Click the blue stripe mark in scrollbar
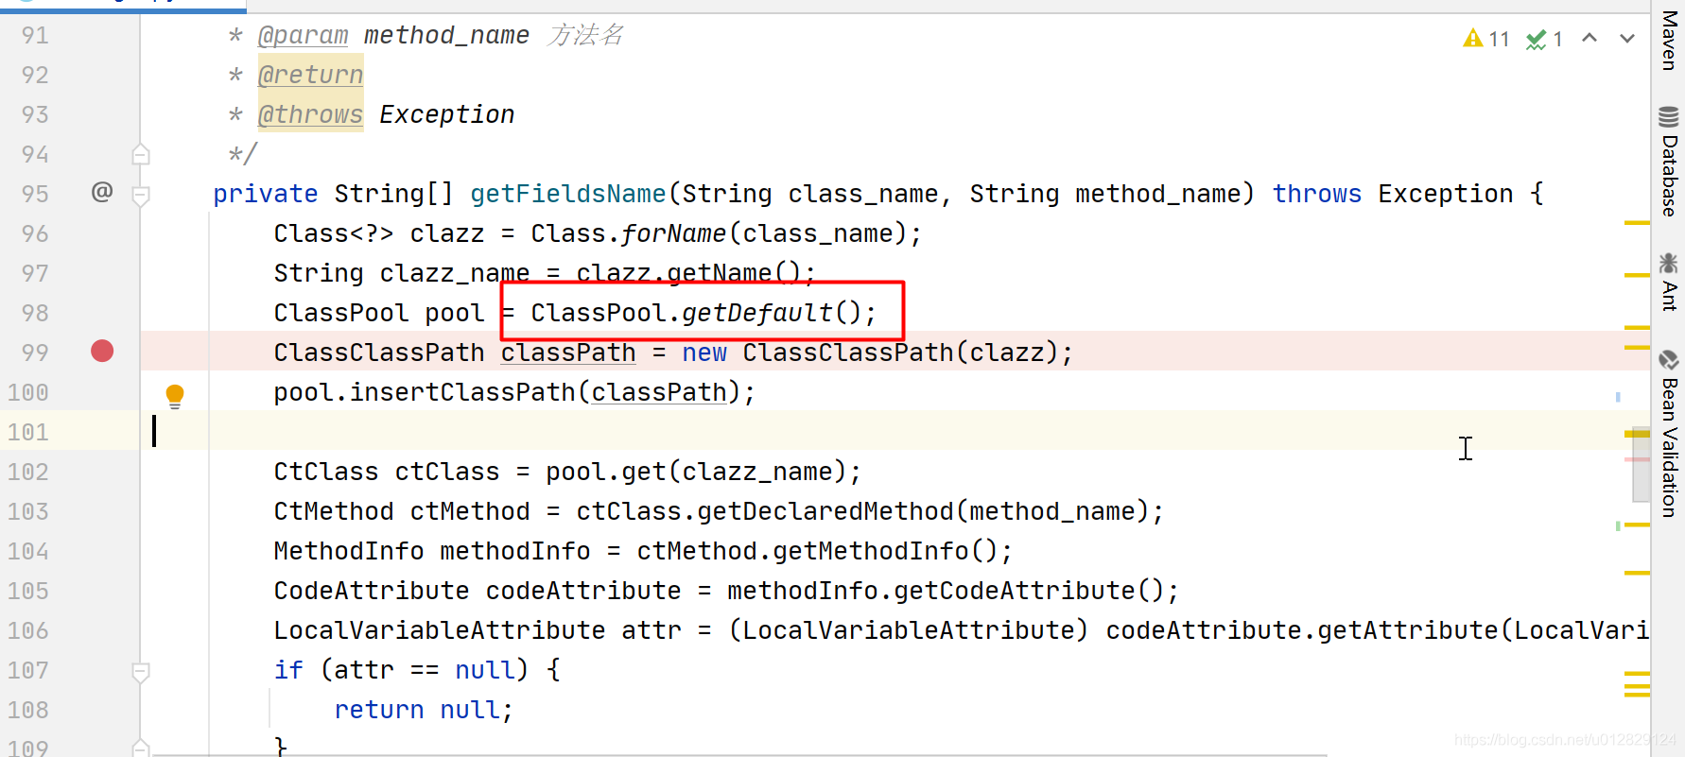The width and height of the screenshot is (1685, 757). pyautogui.click(x=1618, y=397)
